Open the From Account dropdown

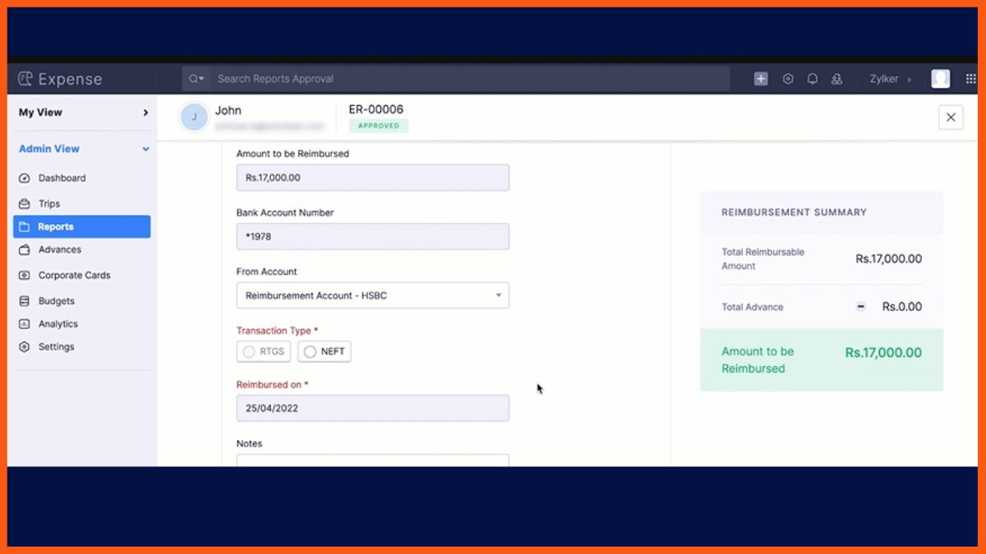373,295
